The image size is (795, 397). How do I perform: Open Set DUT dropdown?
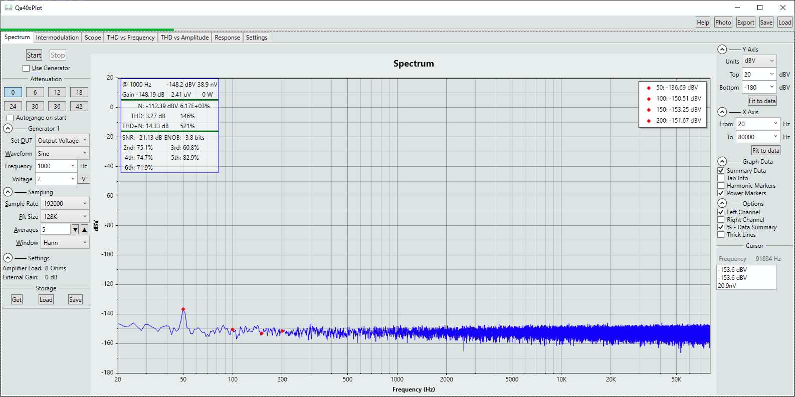point(63,140)
